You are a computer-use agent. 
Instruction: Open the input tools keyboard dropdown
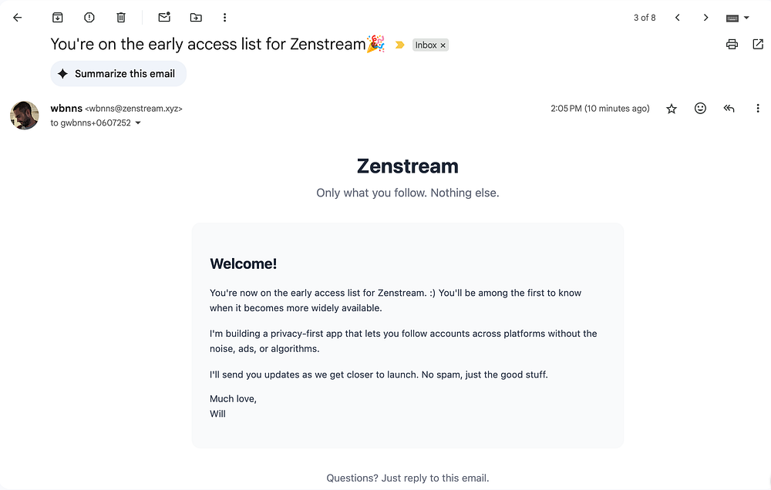[738, 18]
